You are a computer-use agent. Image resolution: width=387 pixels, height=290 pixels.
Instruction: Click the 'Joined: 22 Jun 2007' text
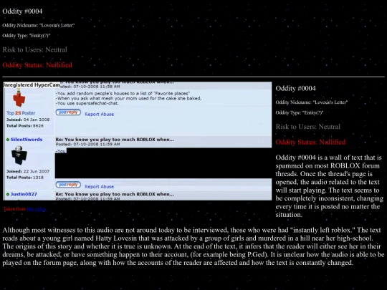click(x=28, y=171)
